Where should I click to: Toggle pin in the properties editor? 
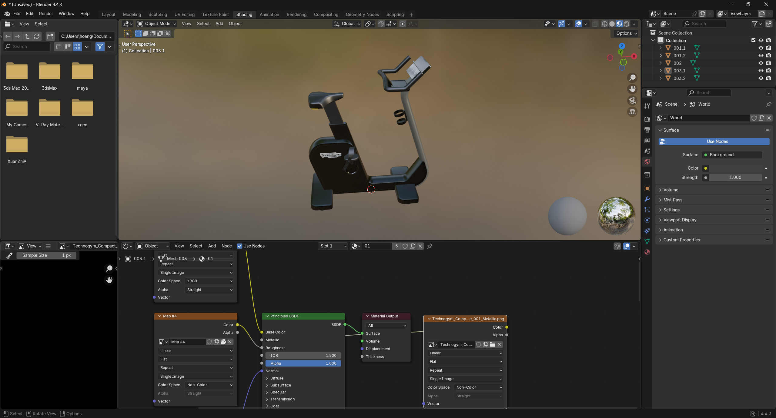tap(768, 104)
